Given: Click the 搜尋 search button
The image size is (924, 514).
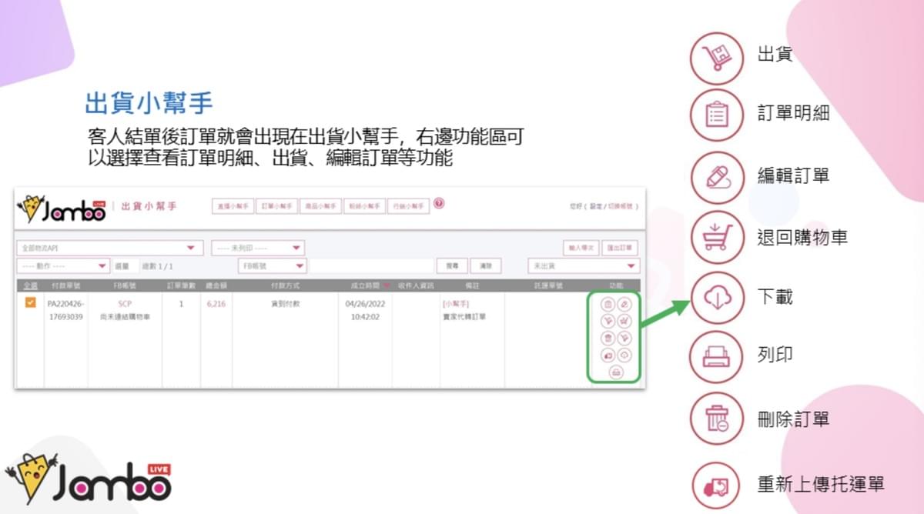Looking at the screenshot, I should coord(452,265).
